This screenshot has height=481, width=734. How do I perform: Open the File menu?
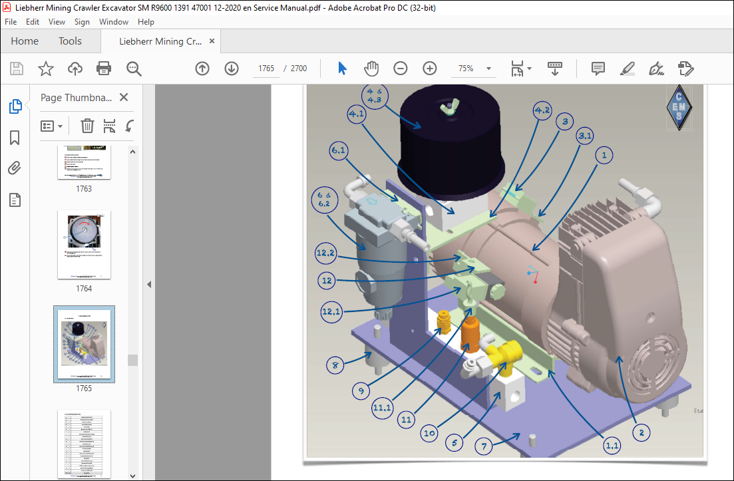[10, 22]
